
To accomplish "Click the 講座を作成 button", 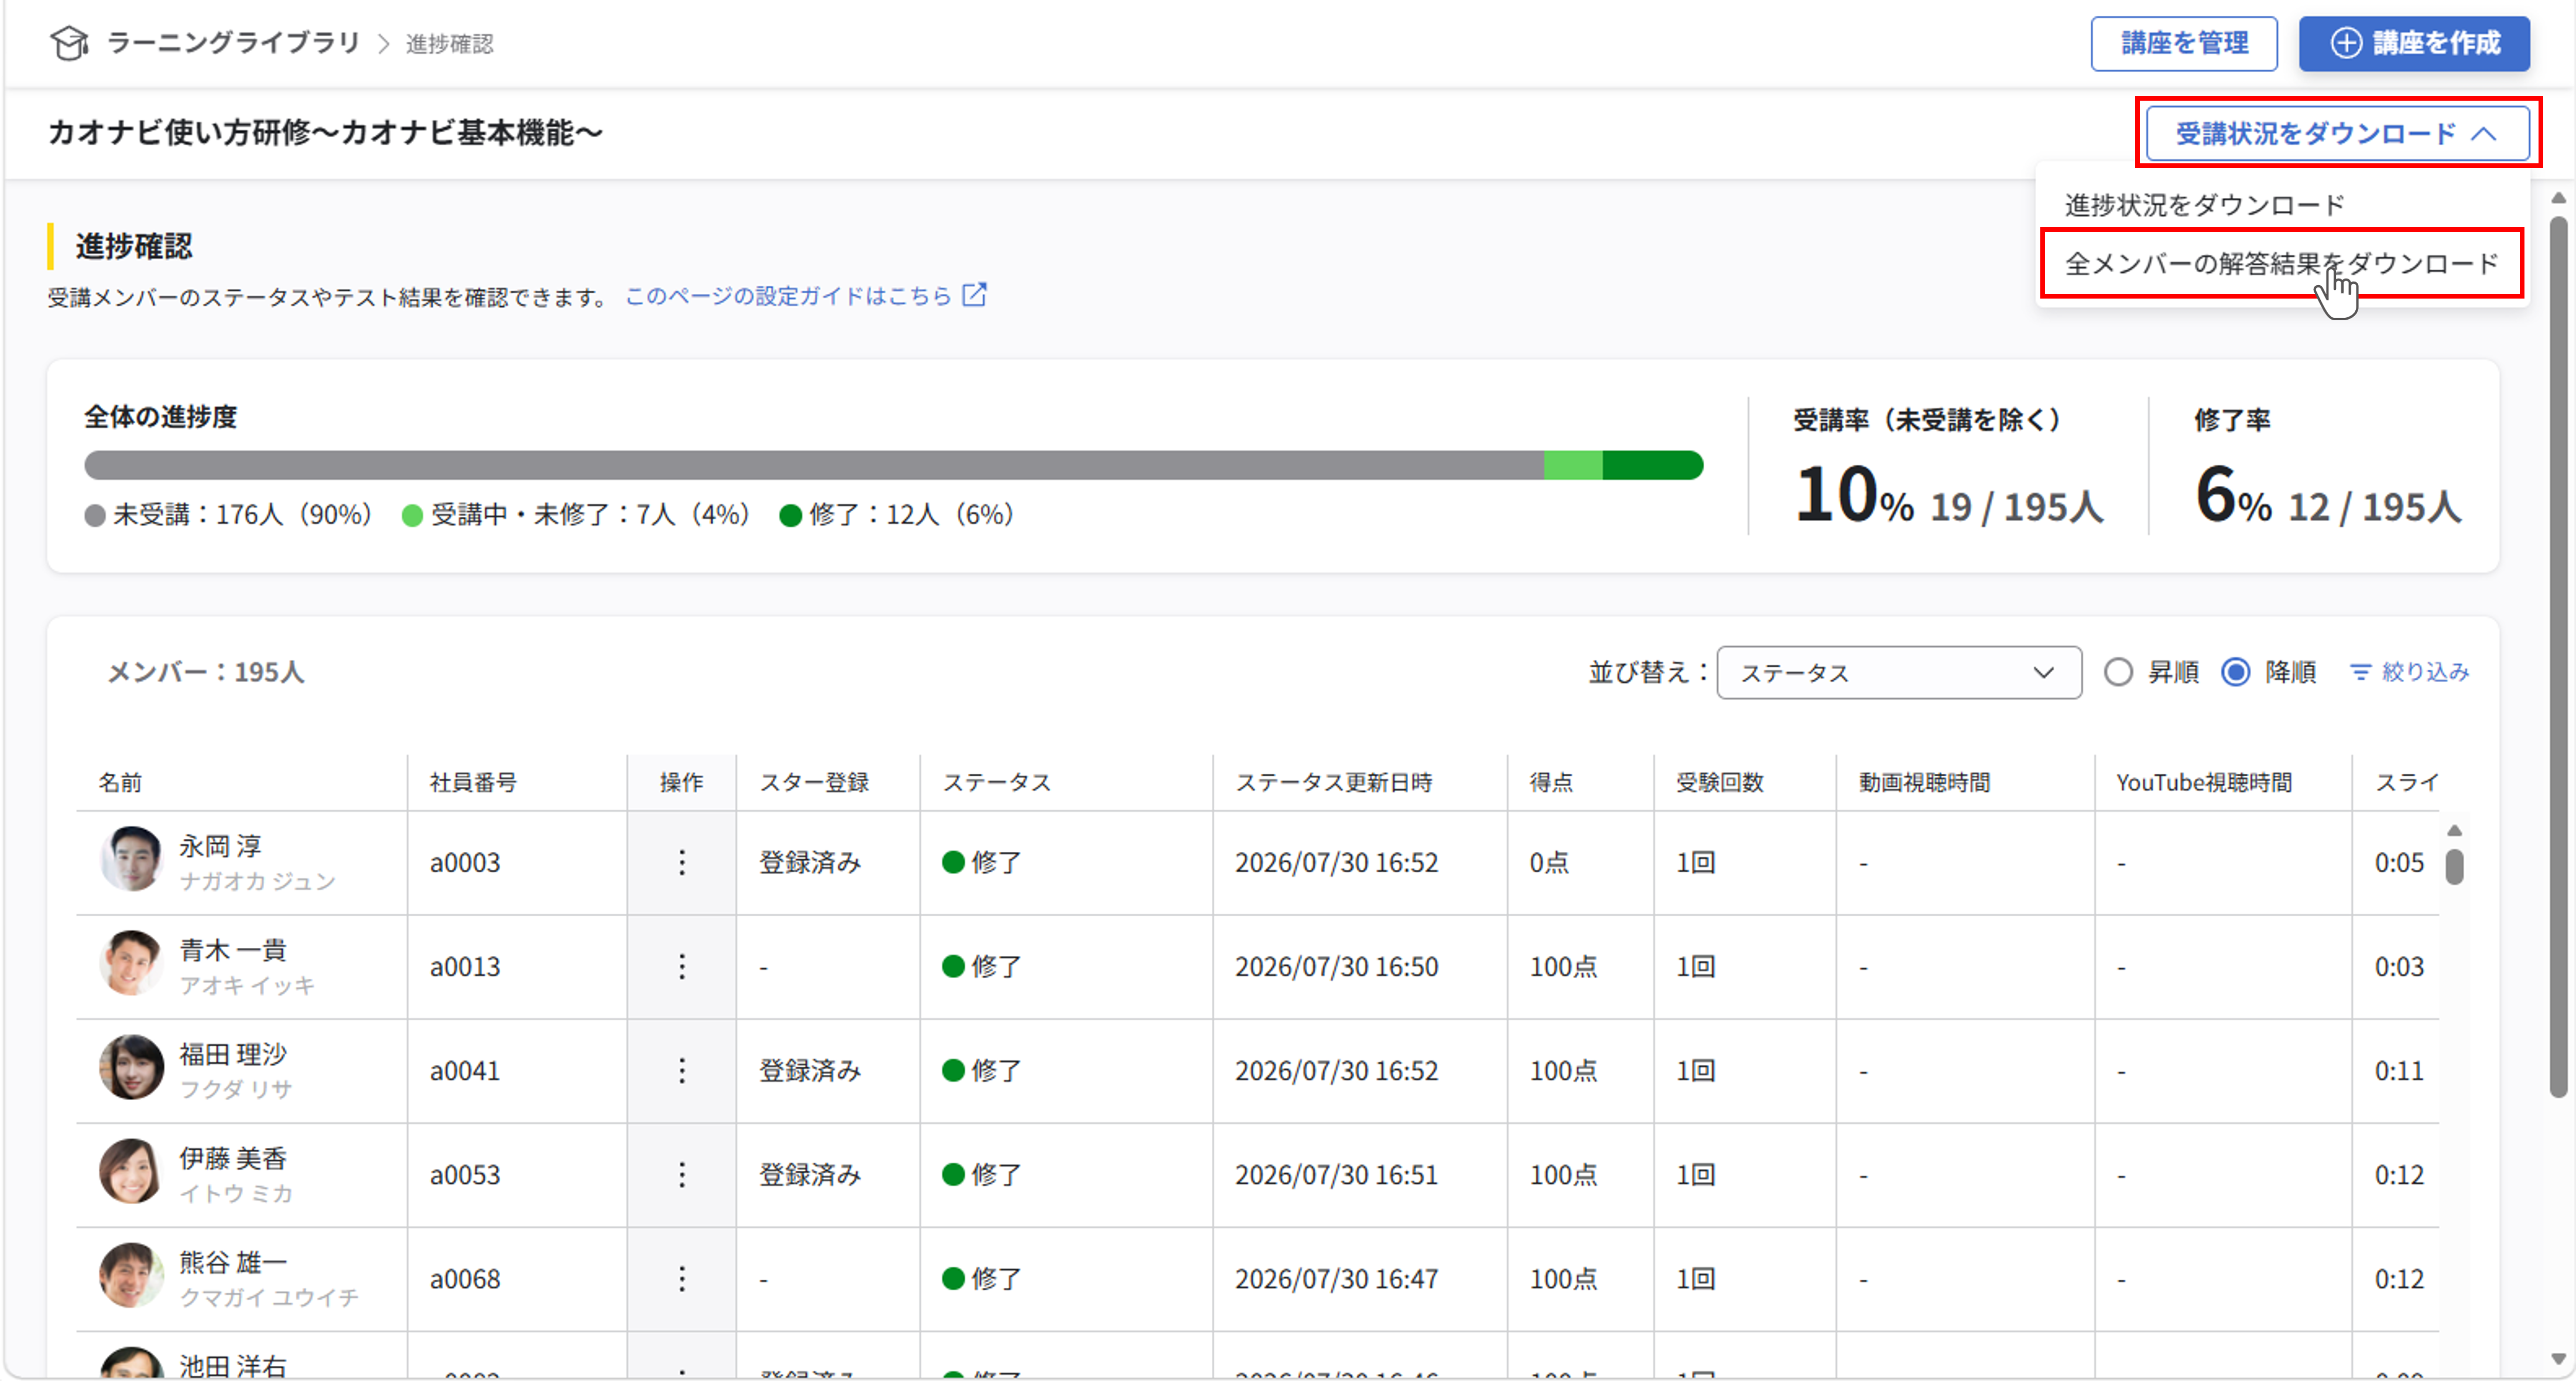I will 2414,43.
